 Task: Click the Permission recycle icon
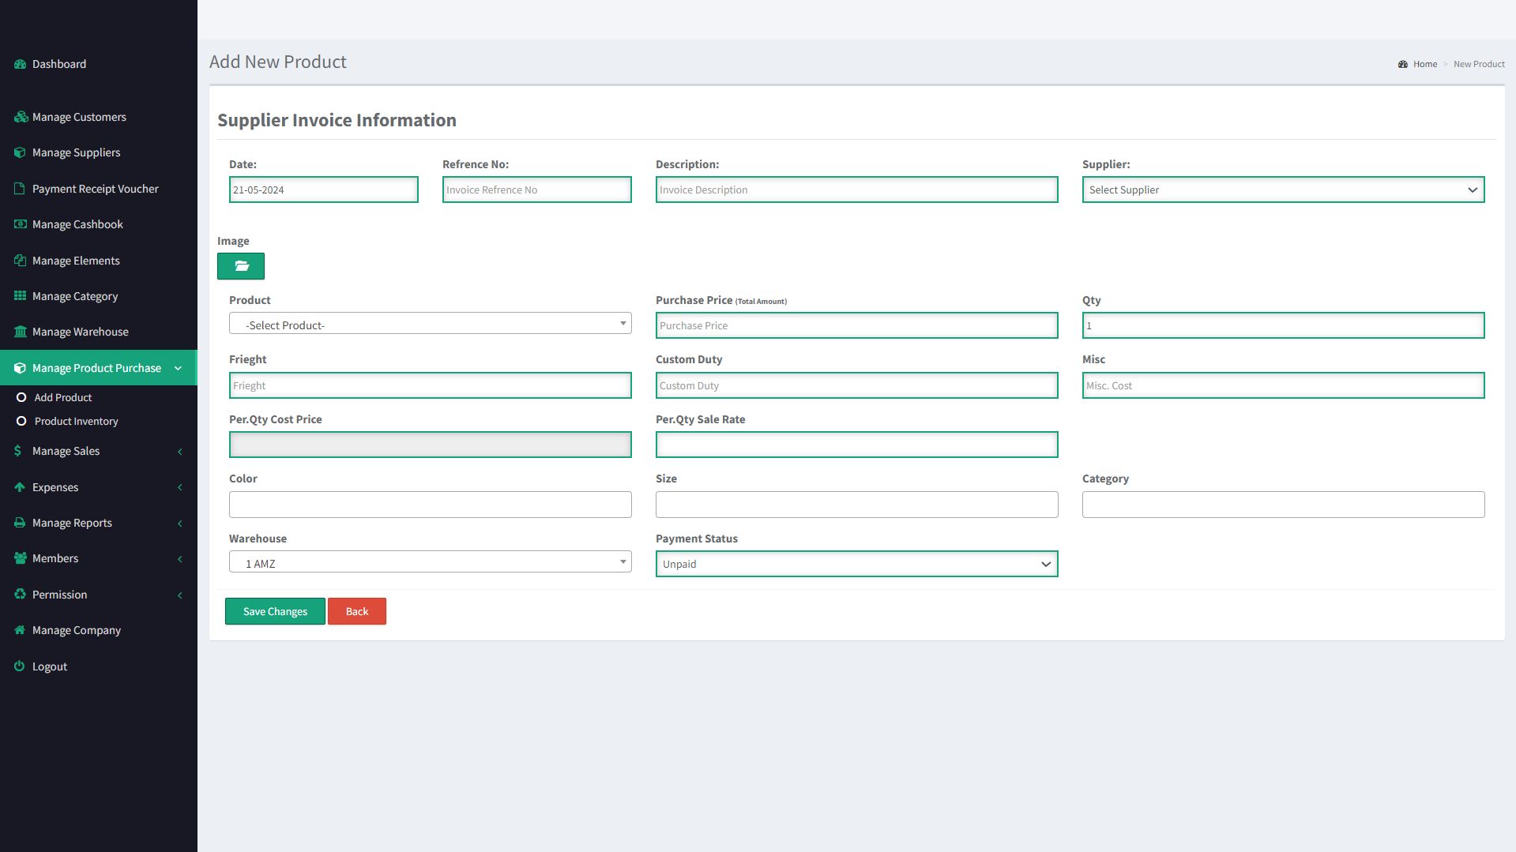click(20, 595)
